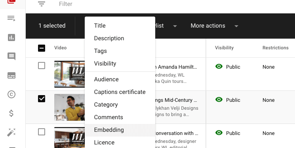This screenshot has height=148, width=295.
Task: Choose Visibility from the edit menu
Action: (x=120, y=64)
